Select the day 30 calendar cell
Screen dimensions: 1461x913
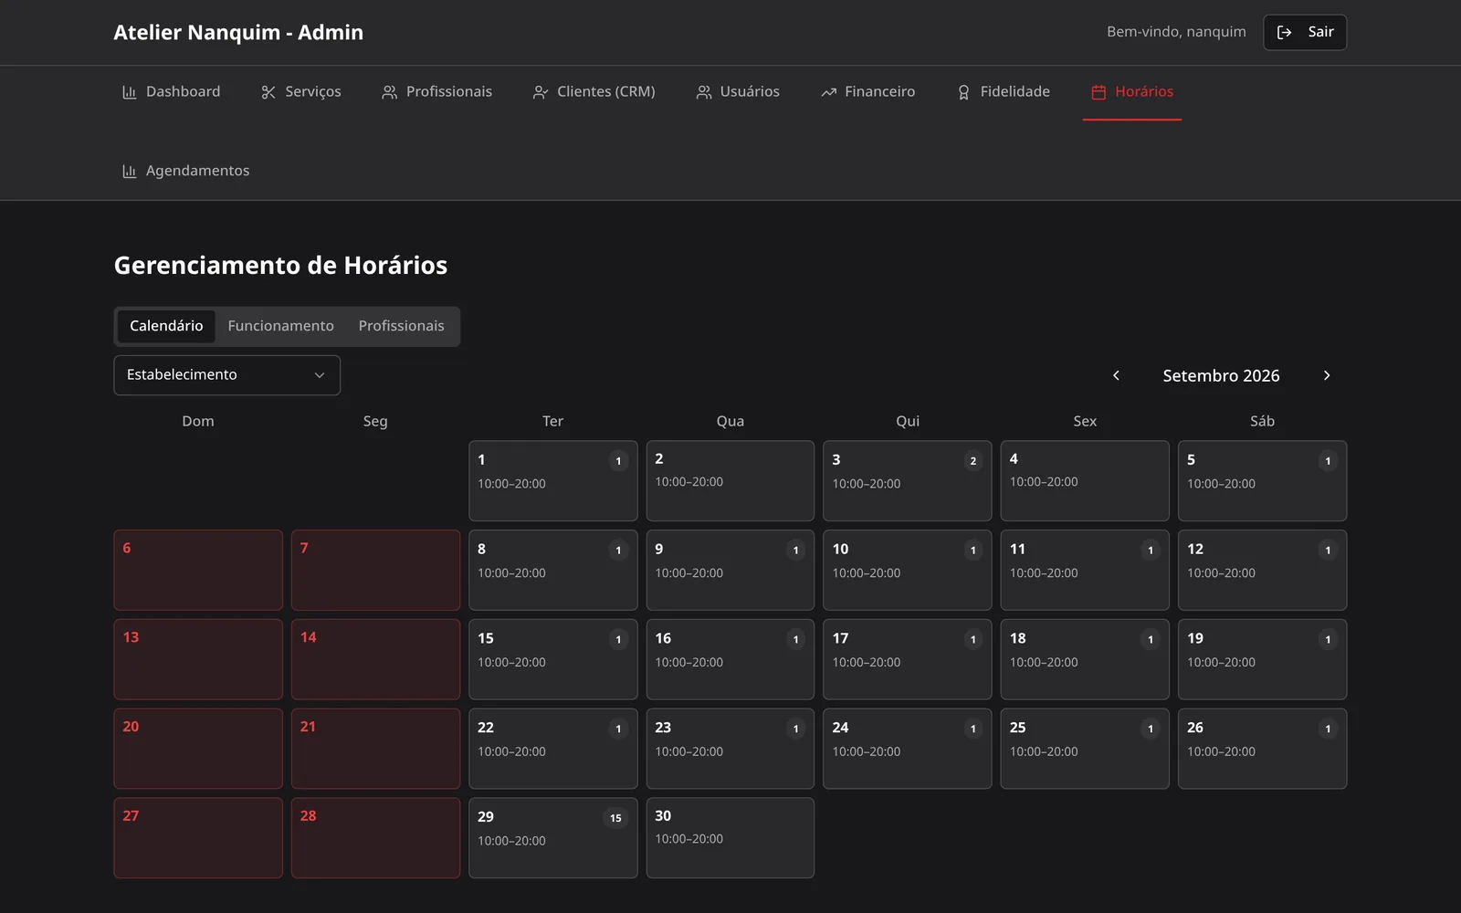[x=730, y=838]
